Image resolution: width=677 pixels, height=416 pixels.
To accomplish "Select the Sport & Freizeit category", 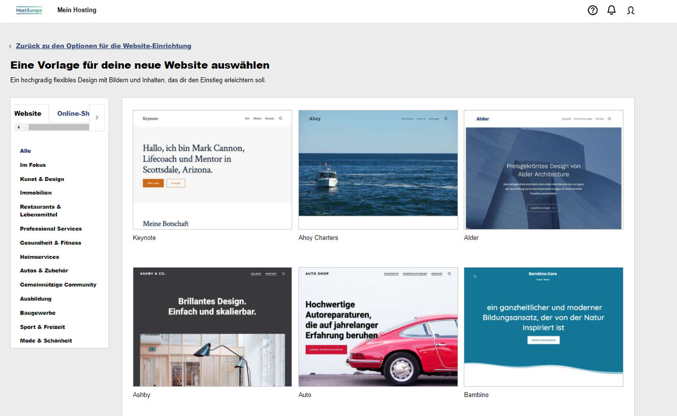I will [x=42, y=327].
